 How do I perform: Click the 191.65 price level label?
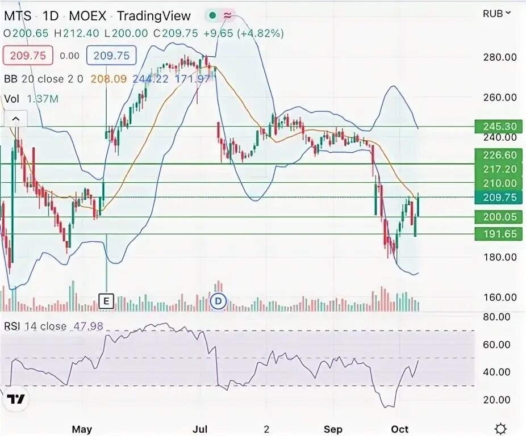(499, 234)
